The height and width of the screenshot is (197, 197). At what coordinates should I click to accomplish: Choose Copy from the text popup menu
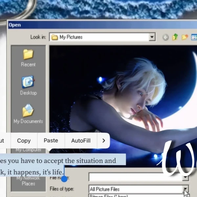tap(24, 141)
